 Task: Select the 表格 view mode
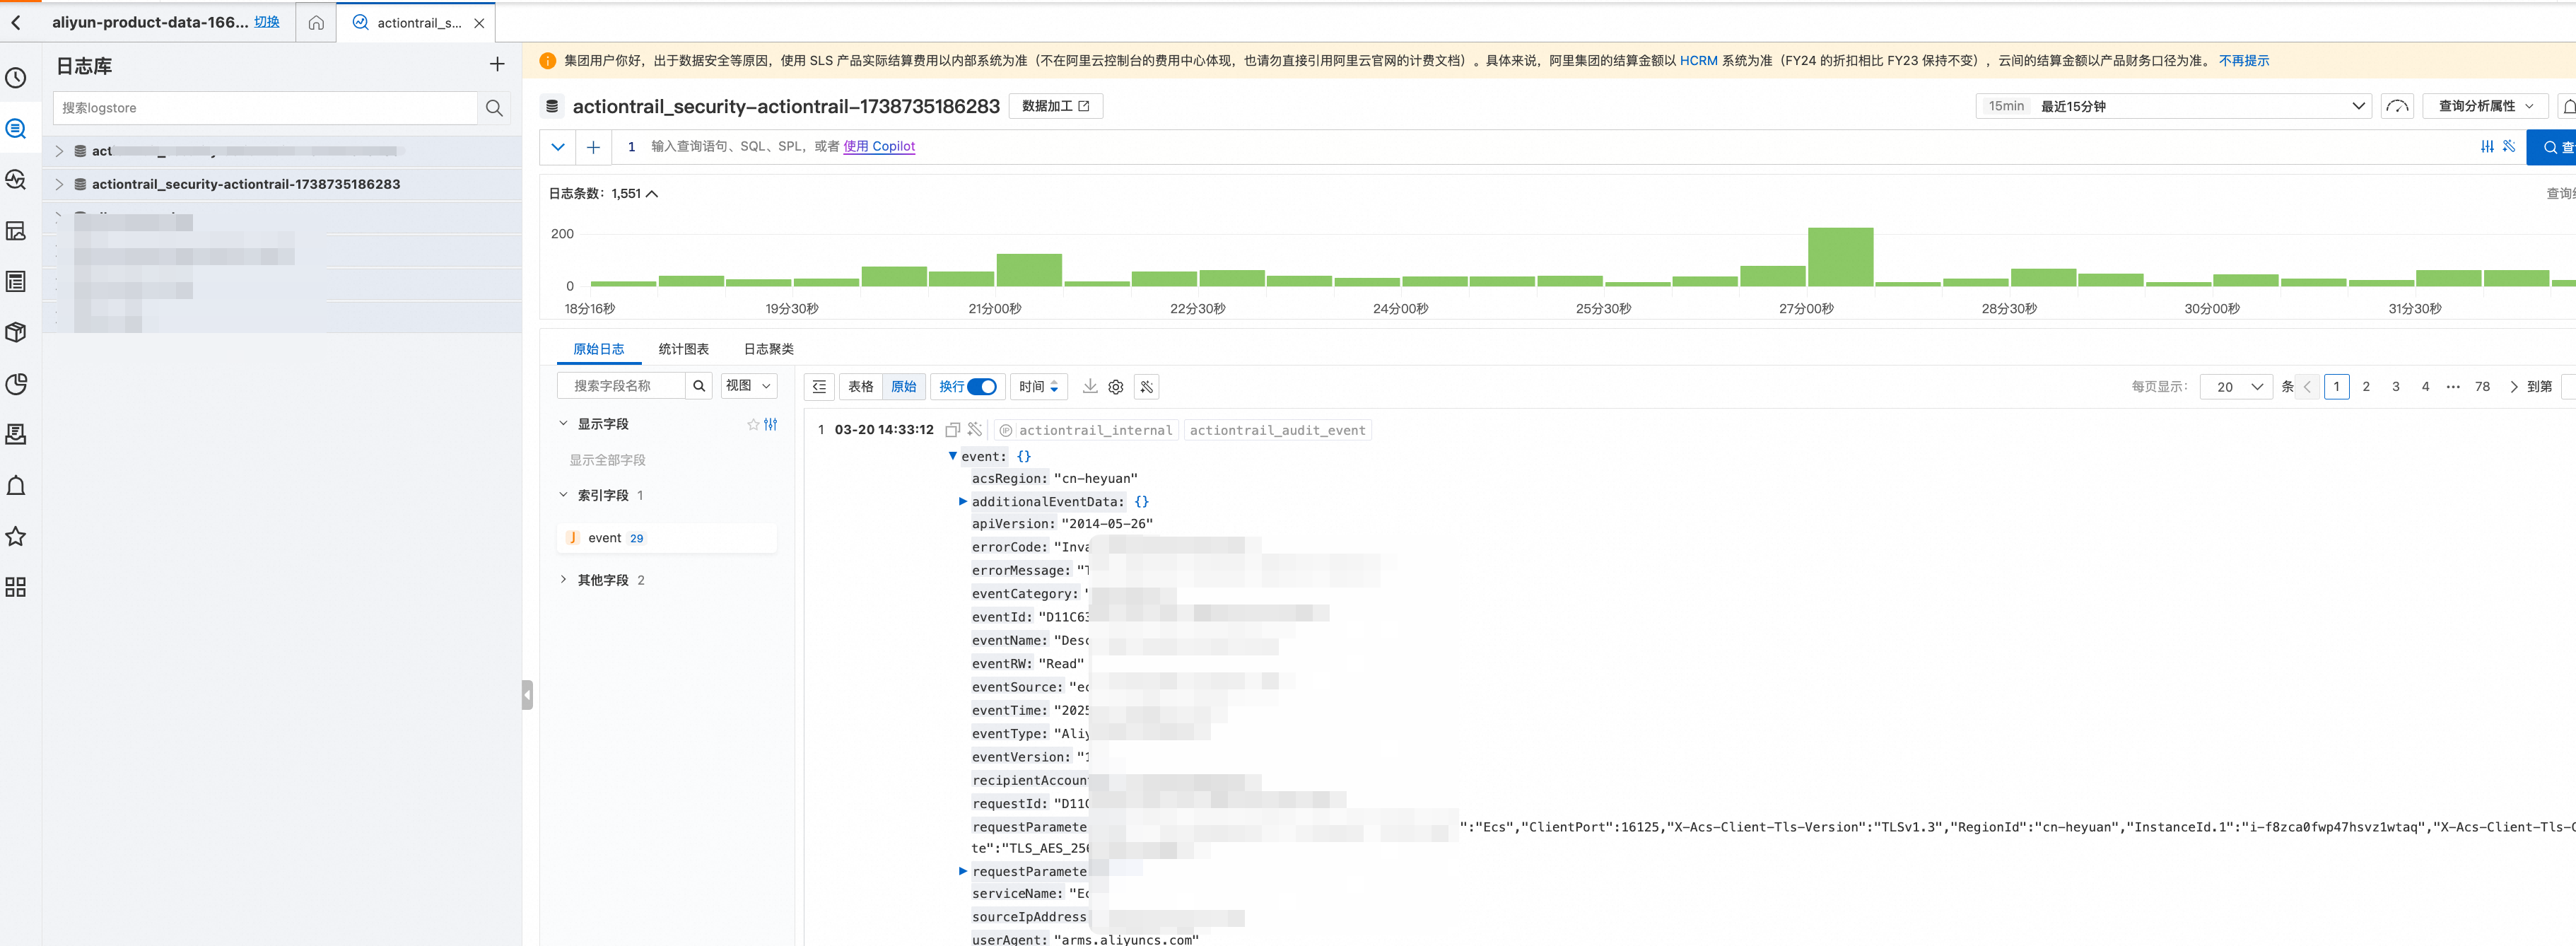point(860,387)
